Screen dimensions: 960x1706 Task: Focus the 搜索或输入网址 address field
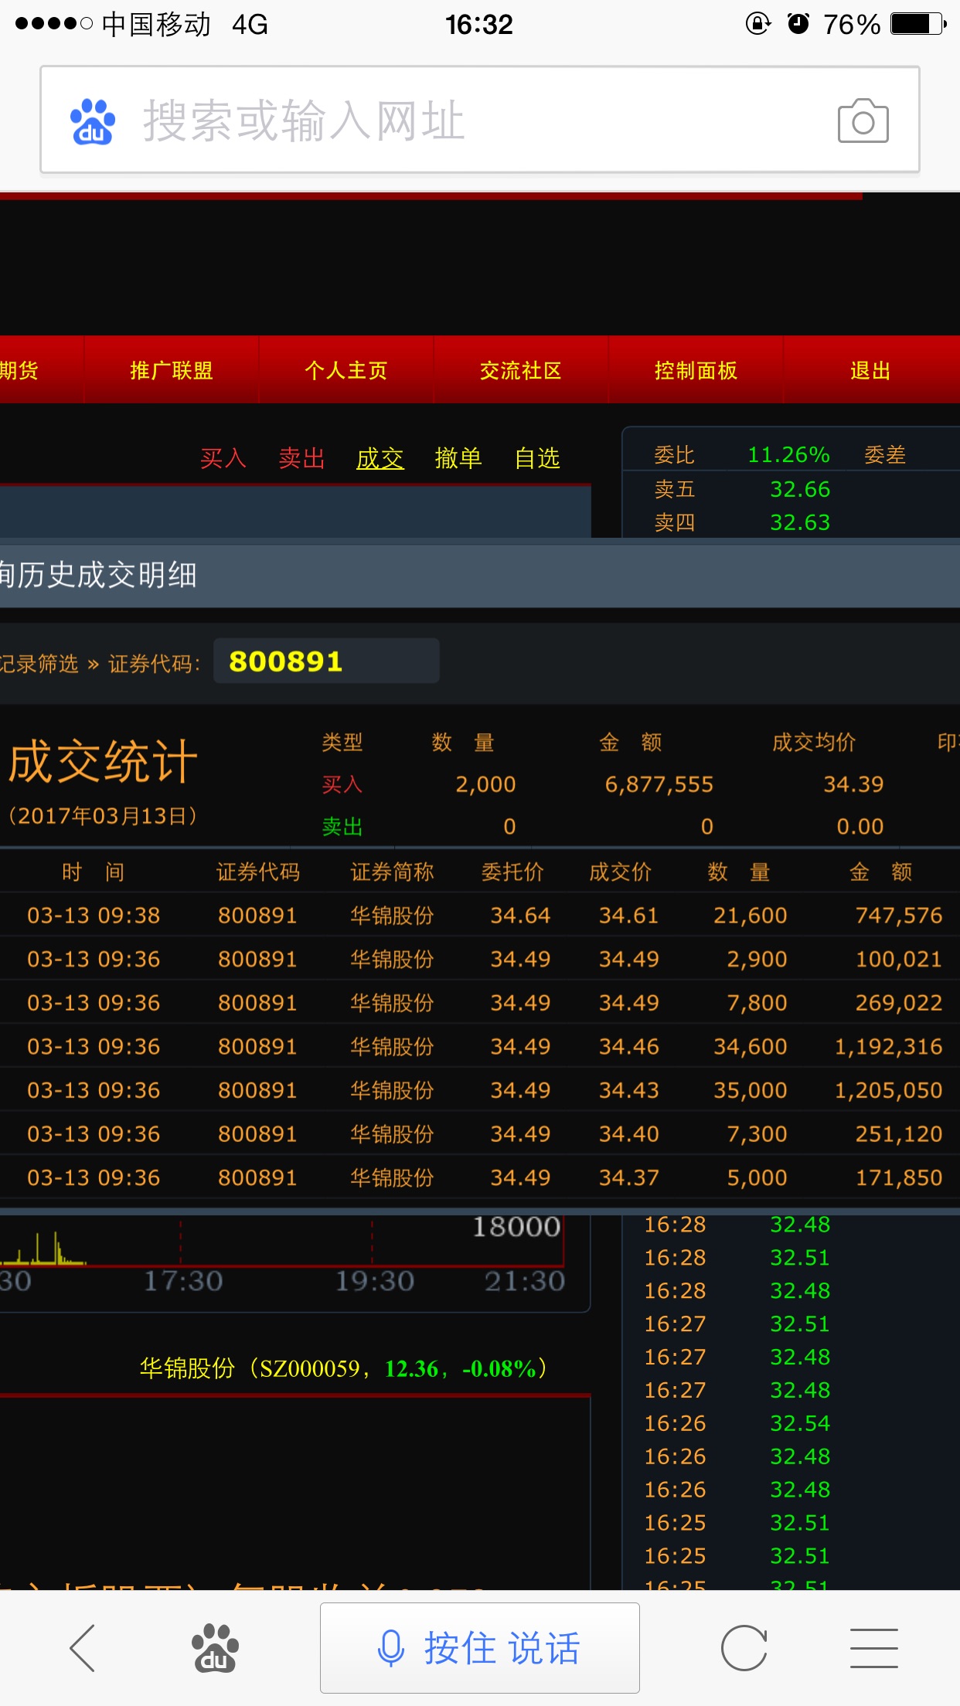pos(464,121)
